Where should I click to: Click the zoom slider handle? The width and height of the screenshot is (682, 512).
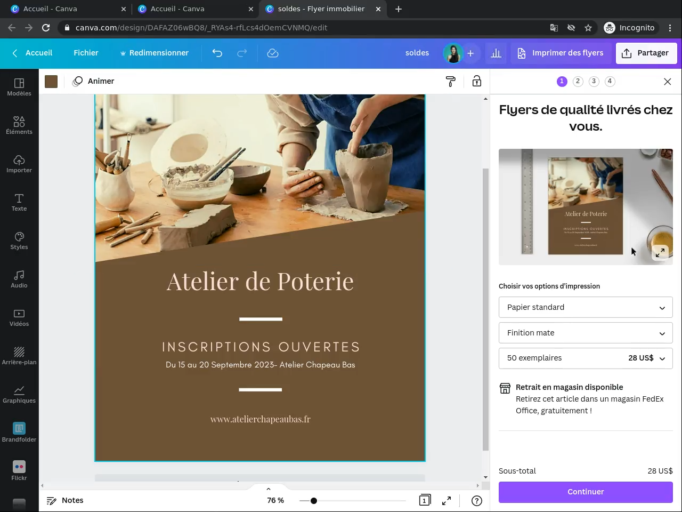(x=314, y=500)
